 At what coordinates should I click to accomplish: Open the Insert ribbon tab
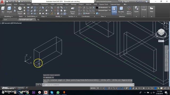pos(52,4)
